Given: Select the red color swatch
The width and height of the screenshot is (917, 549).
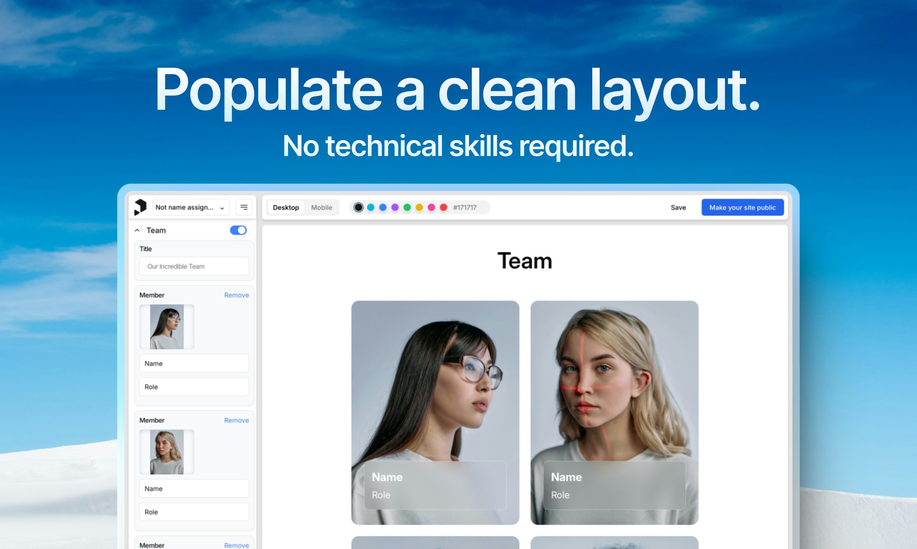Looking at the screenshot, I should (x=443, y=207).
